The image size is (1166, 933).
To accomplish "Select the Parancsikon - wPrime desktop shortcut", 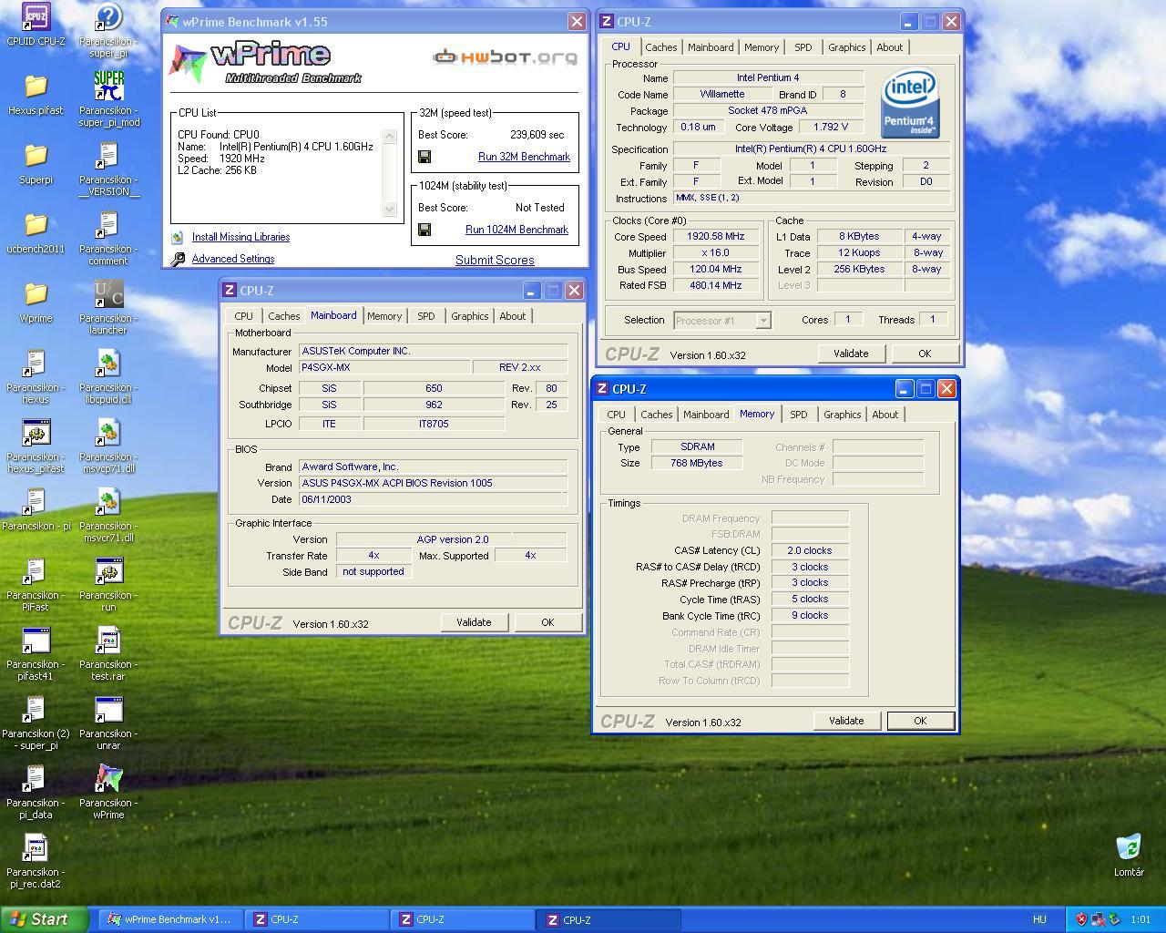I will pos(108,791).
